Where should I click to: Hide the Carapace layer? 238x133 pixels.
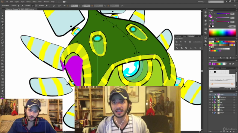click(x=210, y=100)
